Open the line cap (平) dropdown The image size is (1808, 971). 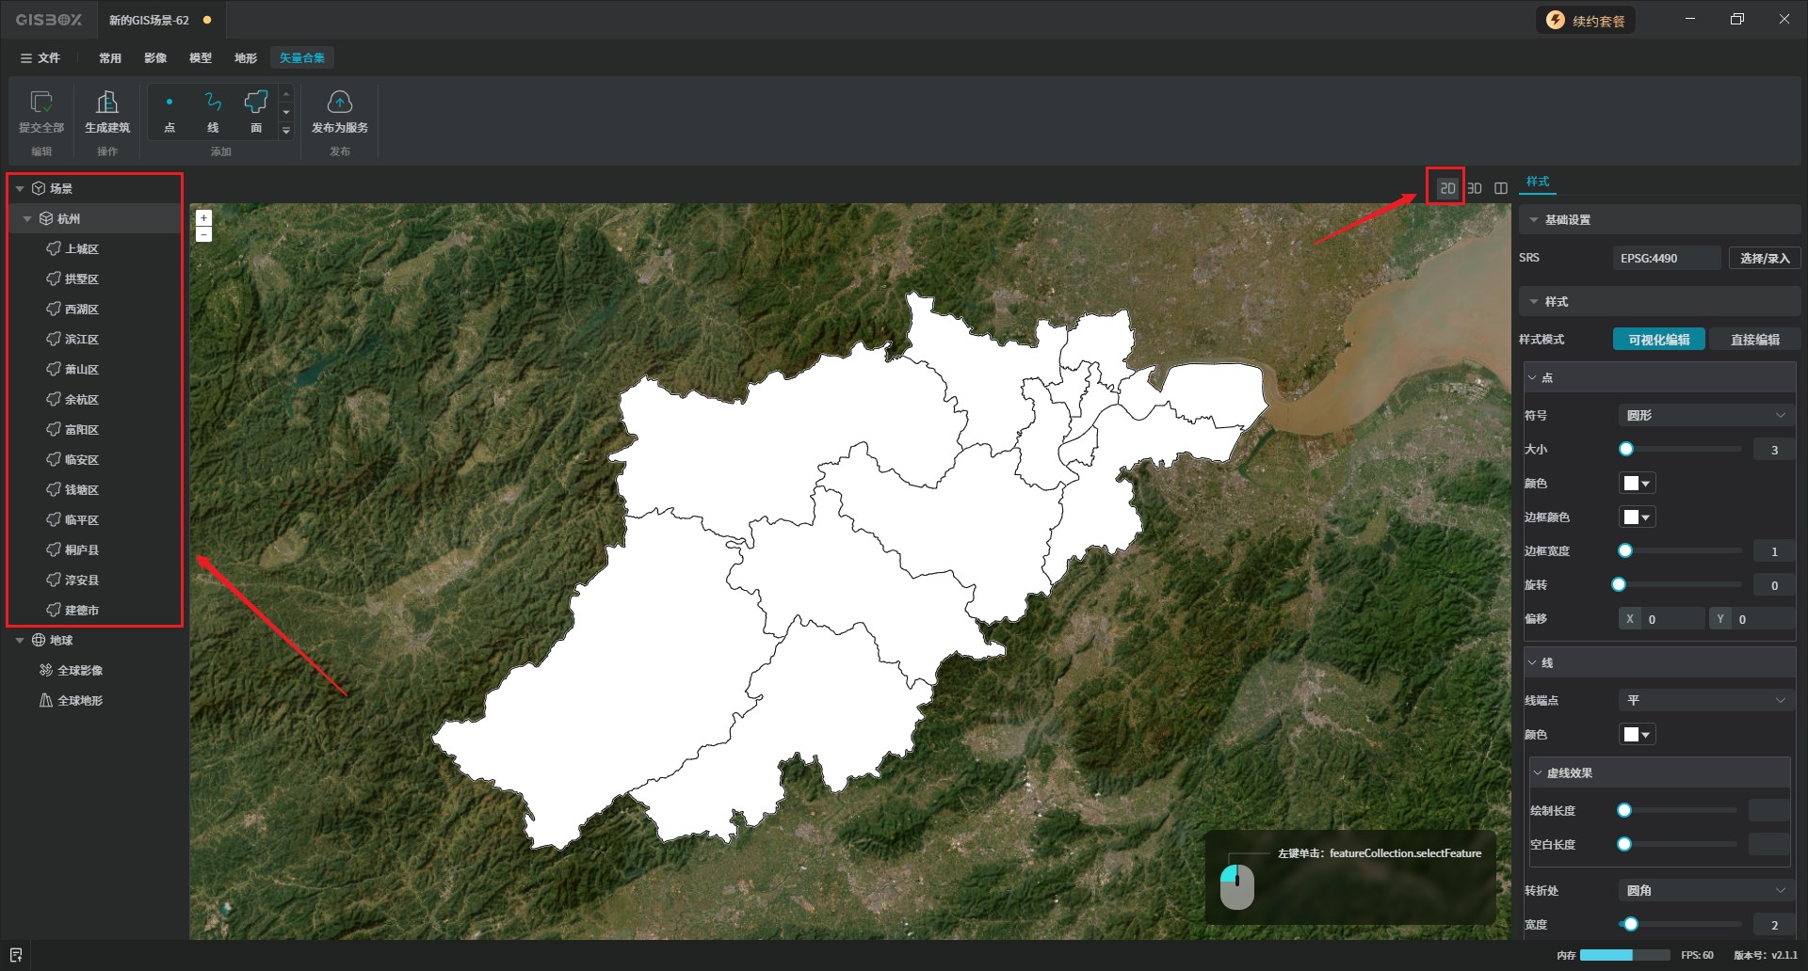[x=1705, y=700]
